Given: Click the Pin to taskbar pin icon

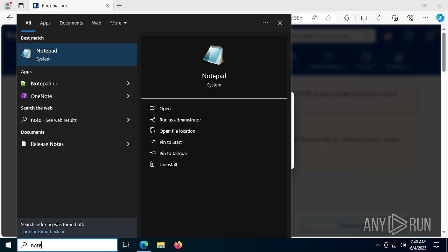Looking at the screenshot, I should point(152,153).
